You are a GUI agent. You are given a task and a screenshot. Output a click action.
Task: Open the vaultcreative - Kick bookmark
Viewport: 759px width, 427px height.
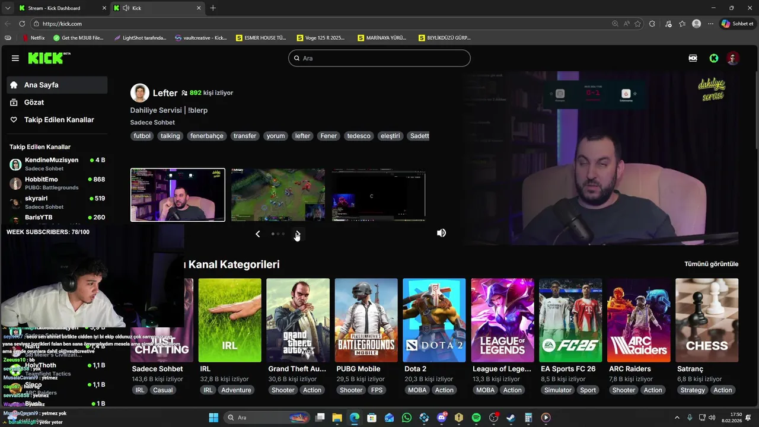pos(201,37)
